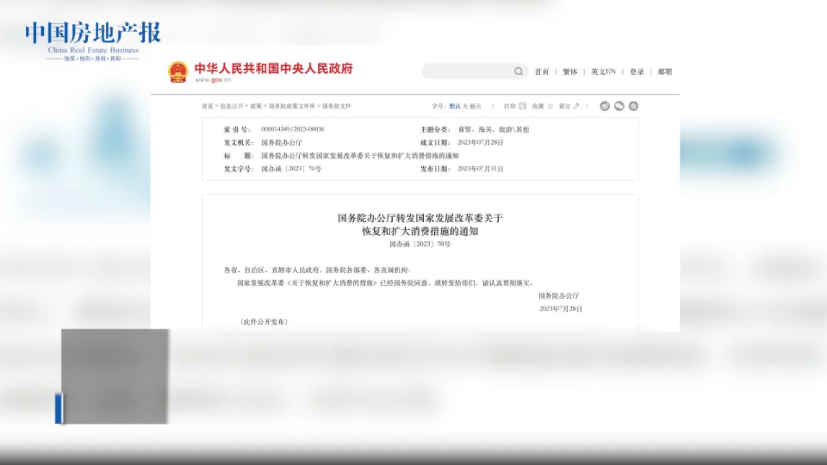This screenshot has width=827, height=465.
Task: Share via the Qzone star icon
Action: point(633,106)
